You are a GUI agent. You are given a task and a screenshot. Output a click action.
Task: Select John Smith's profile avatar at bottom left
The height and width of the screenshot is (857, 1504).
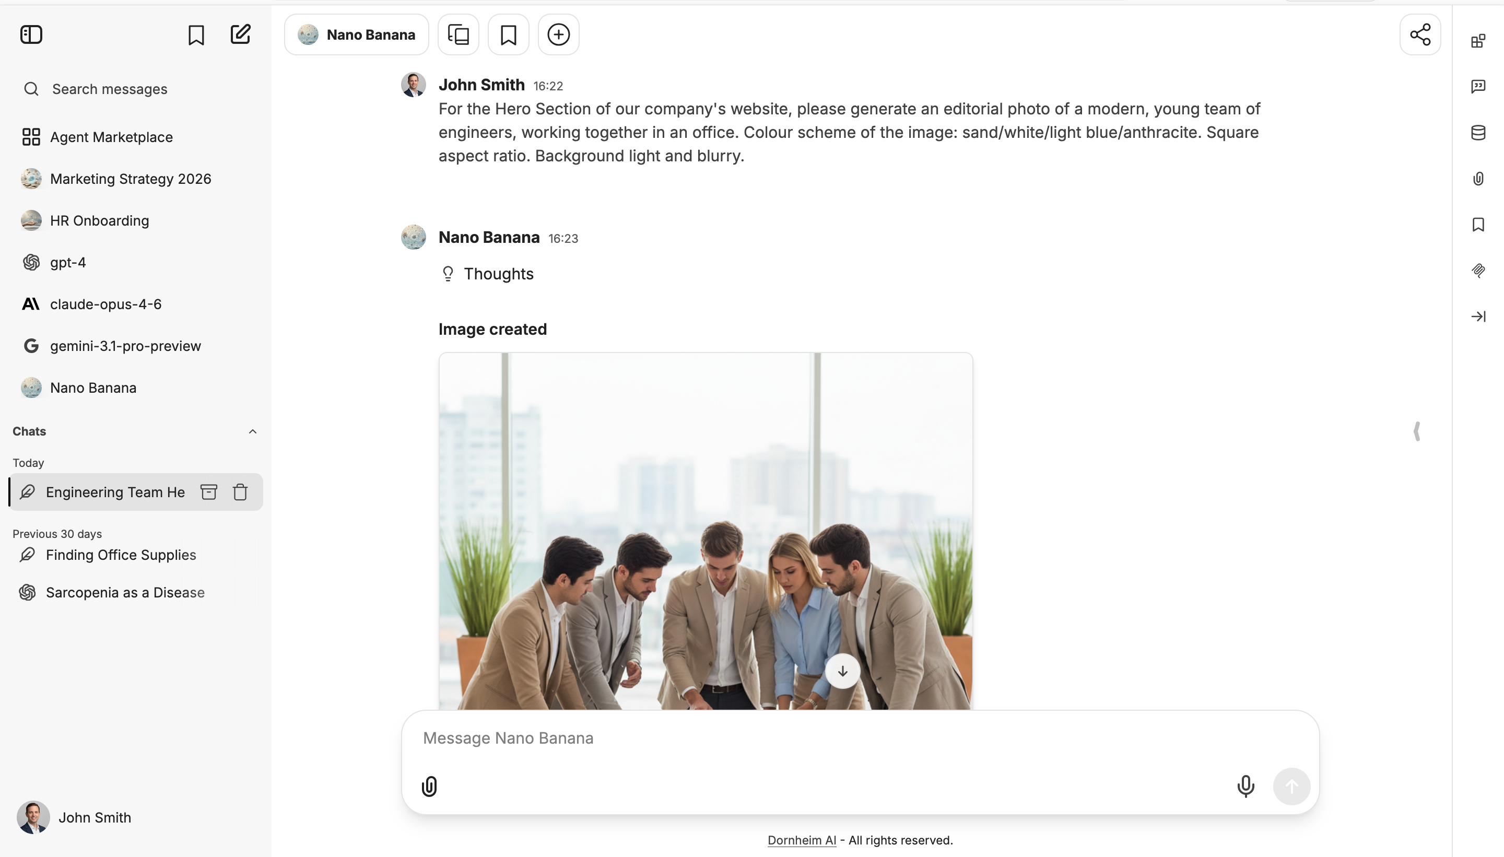32,817
